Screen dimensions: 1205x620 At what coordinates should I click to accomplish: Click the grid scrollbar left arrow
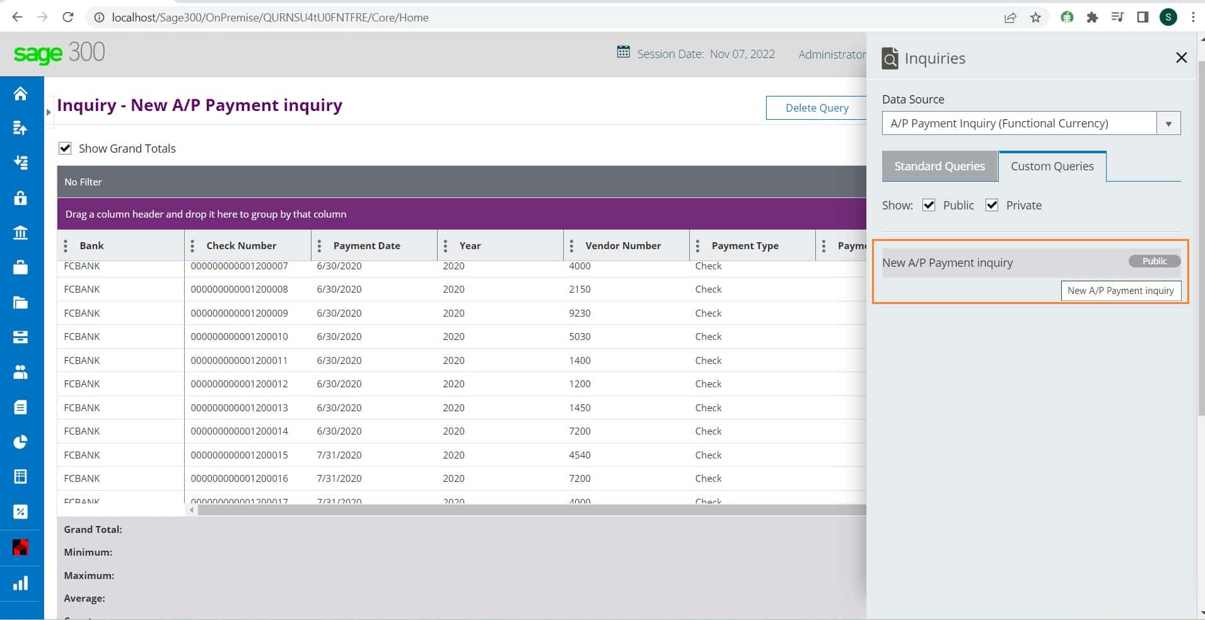coord(192,510)
